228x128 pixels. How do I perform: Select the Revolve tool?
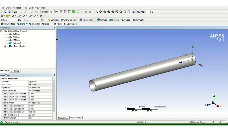[x=114, y=20]
